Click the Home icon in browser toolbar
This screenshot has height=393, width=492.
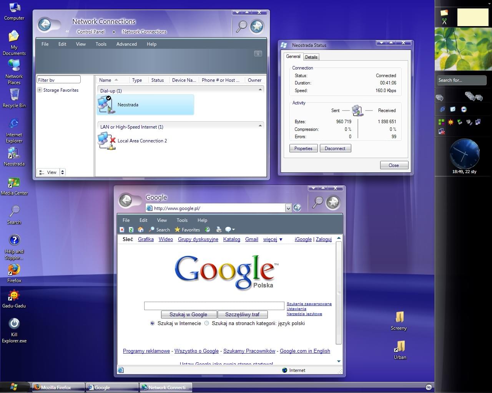pos(141,230)
